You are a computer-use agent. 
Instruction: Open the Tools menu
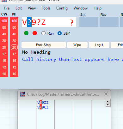coord(46,8)
